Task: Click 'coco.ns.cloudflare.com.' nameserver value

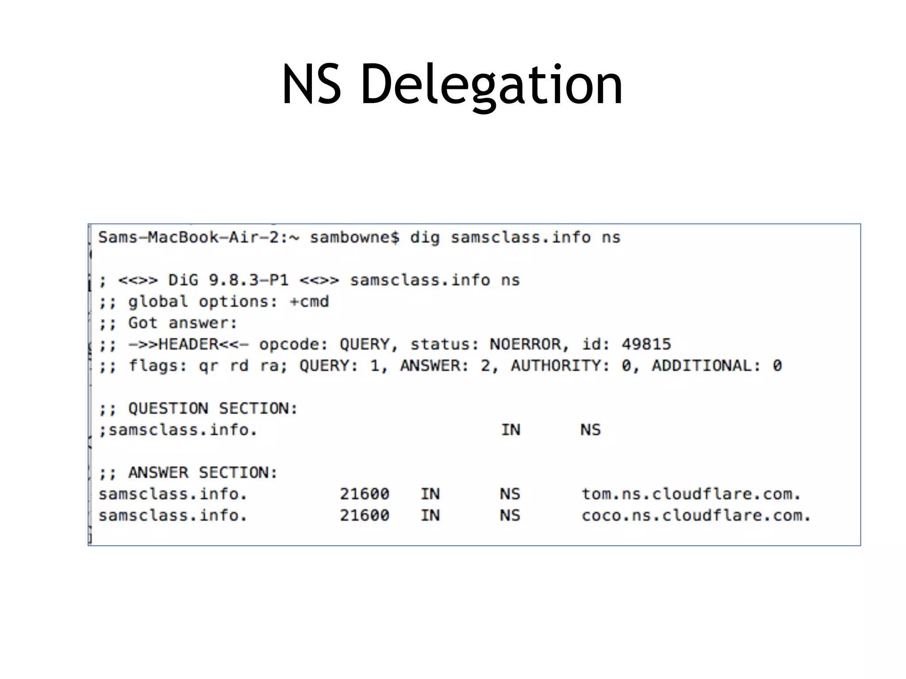Action: pyautogui.click(x=696, y=515)
